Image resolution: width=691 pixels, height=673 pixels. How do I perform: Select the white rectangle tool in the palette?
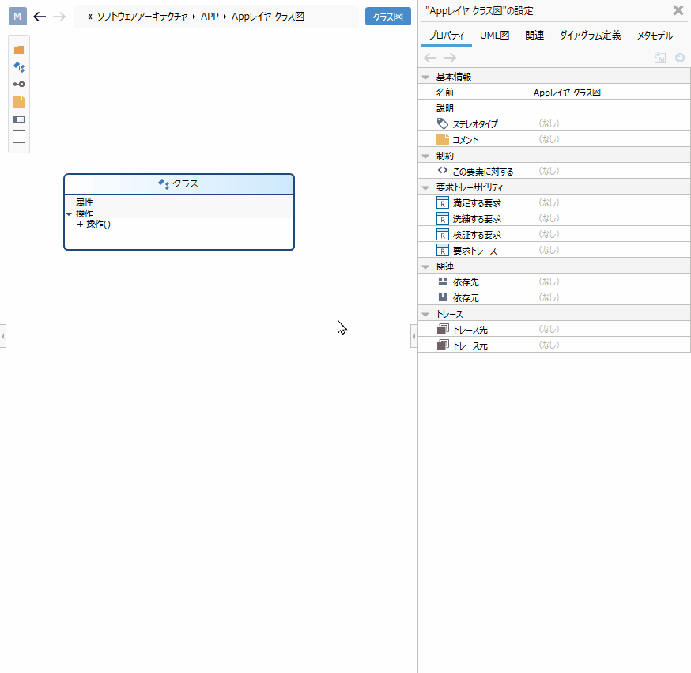click(x=19, y=137)
